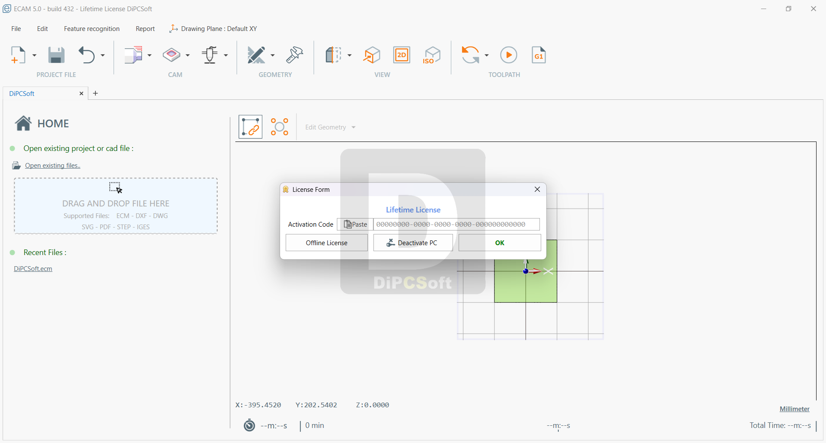The image size is (826, 443).
Task: Click the Y:202.5402 coordinate readout
Action: pos(316,405)
